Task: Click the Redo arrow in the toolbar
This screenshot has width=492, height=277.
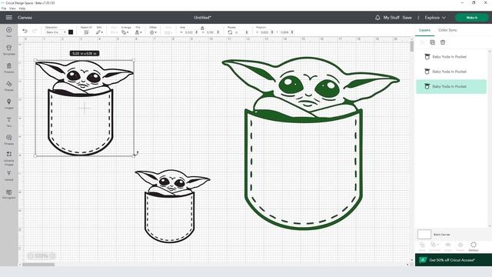Action: click(35, 31)
